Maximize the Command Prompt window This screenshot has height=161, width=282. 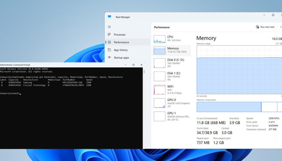coord(133,64)
